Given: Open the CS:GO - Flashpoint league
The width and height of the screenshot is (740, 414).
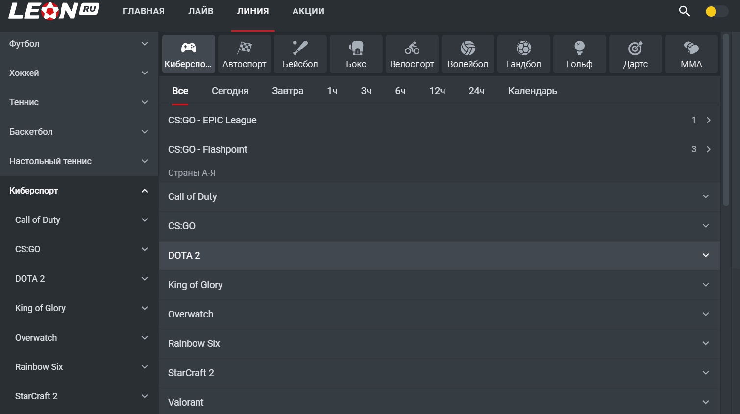Looking at the screenshot, I should click(208, 149).
